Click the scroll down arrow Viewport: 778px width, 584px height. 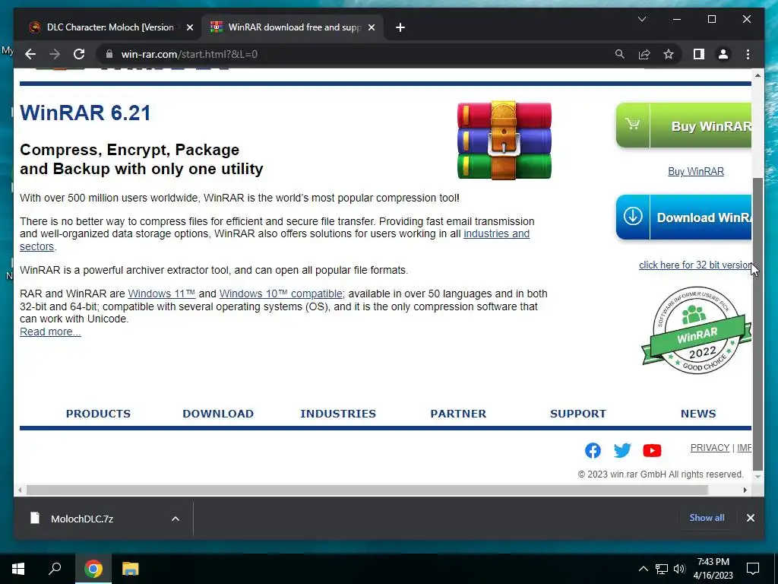click(x=757, y=477)
